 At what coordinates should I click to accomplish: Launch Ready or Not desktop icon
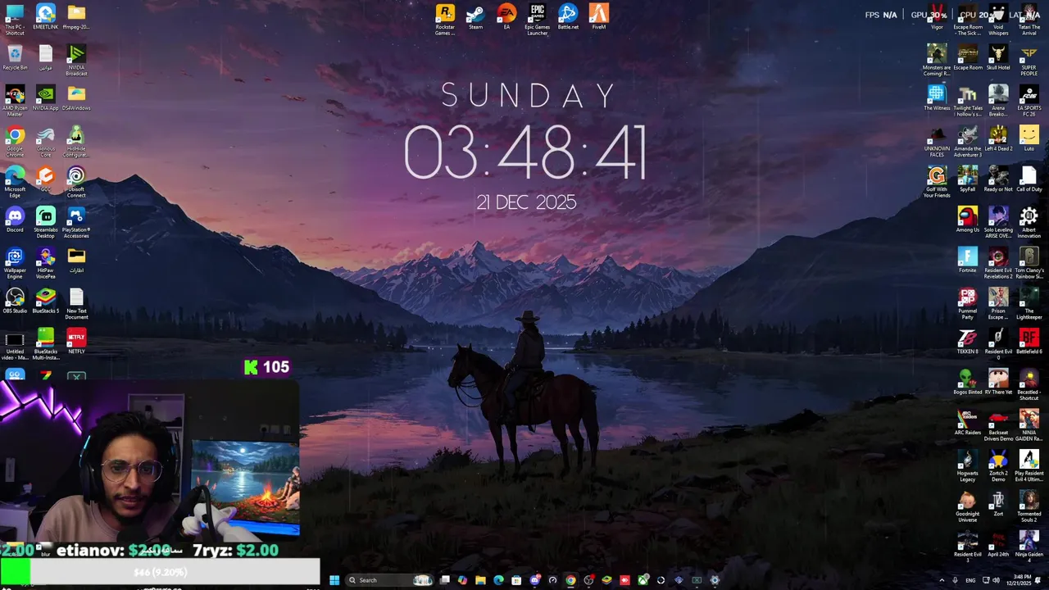pos(998,179)
